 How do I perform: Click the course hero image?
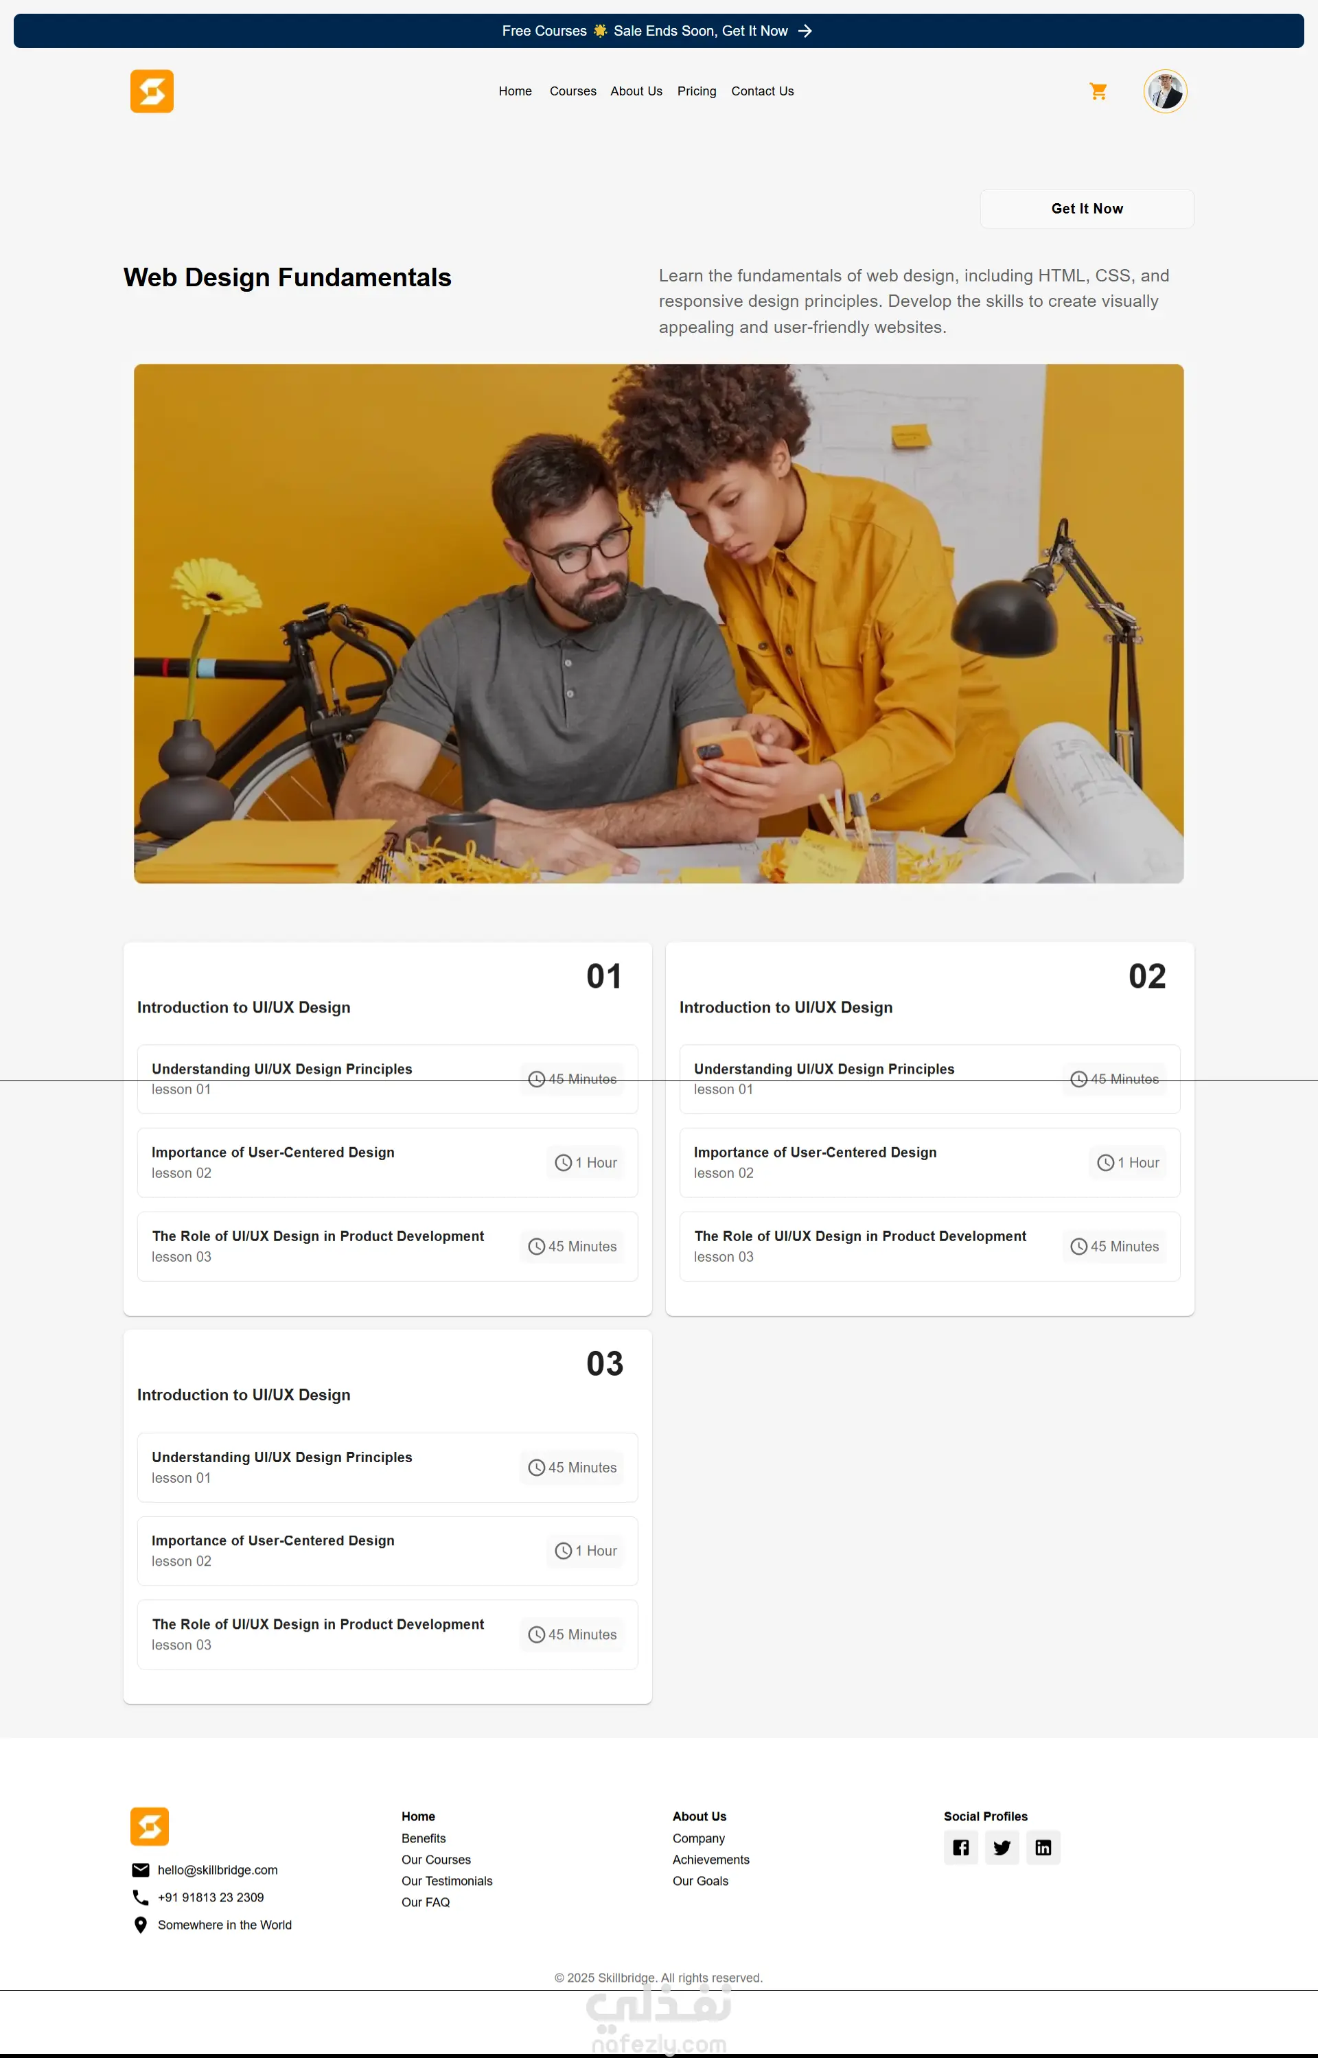coord(658,624)
